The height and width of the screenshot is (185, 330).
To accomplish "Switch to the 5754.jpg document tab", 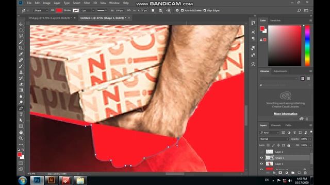I will point(50,18).
